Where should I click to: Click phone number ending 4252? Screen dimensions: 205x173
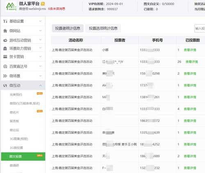pyautogui.click(x=150, y=144)
